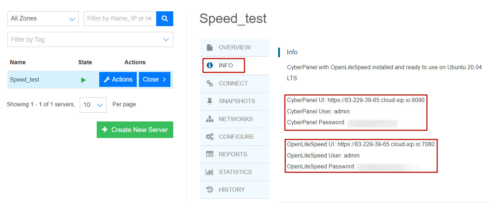Open the Actions menu for Speed_test

pyautogui.click(x=118, y=79)
